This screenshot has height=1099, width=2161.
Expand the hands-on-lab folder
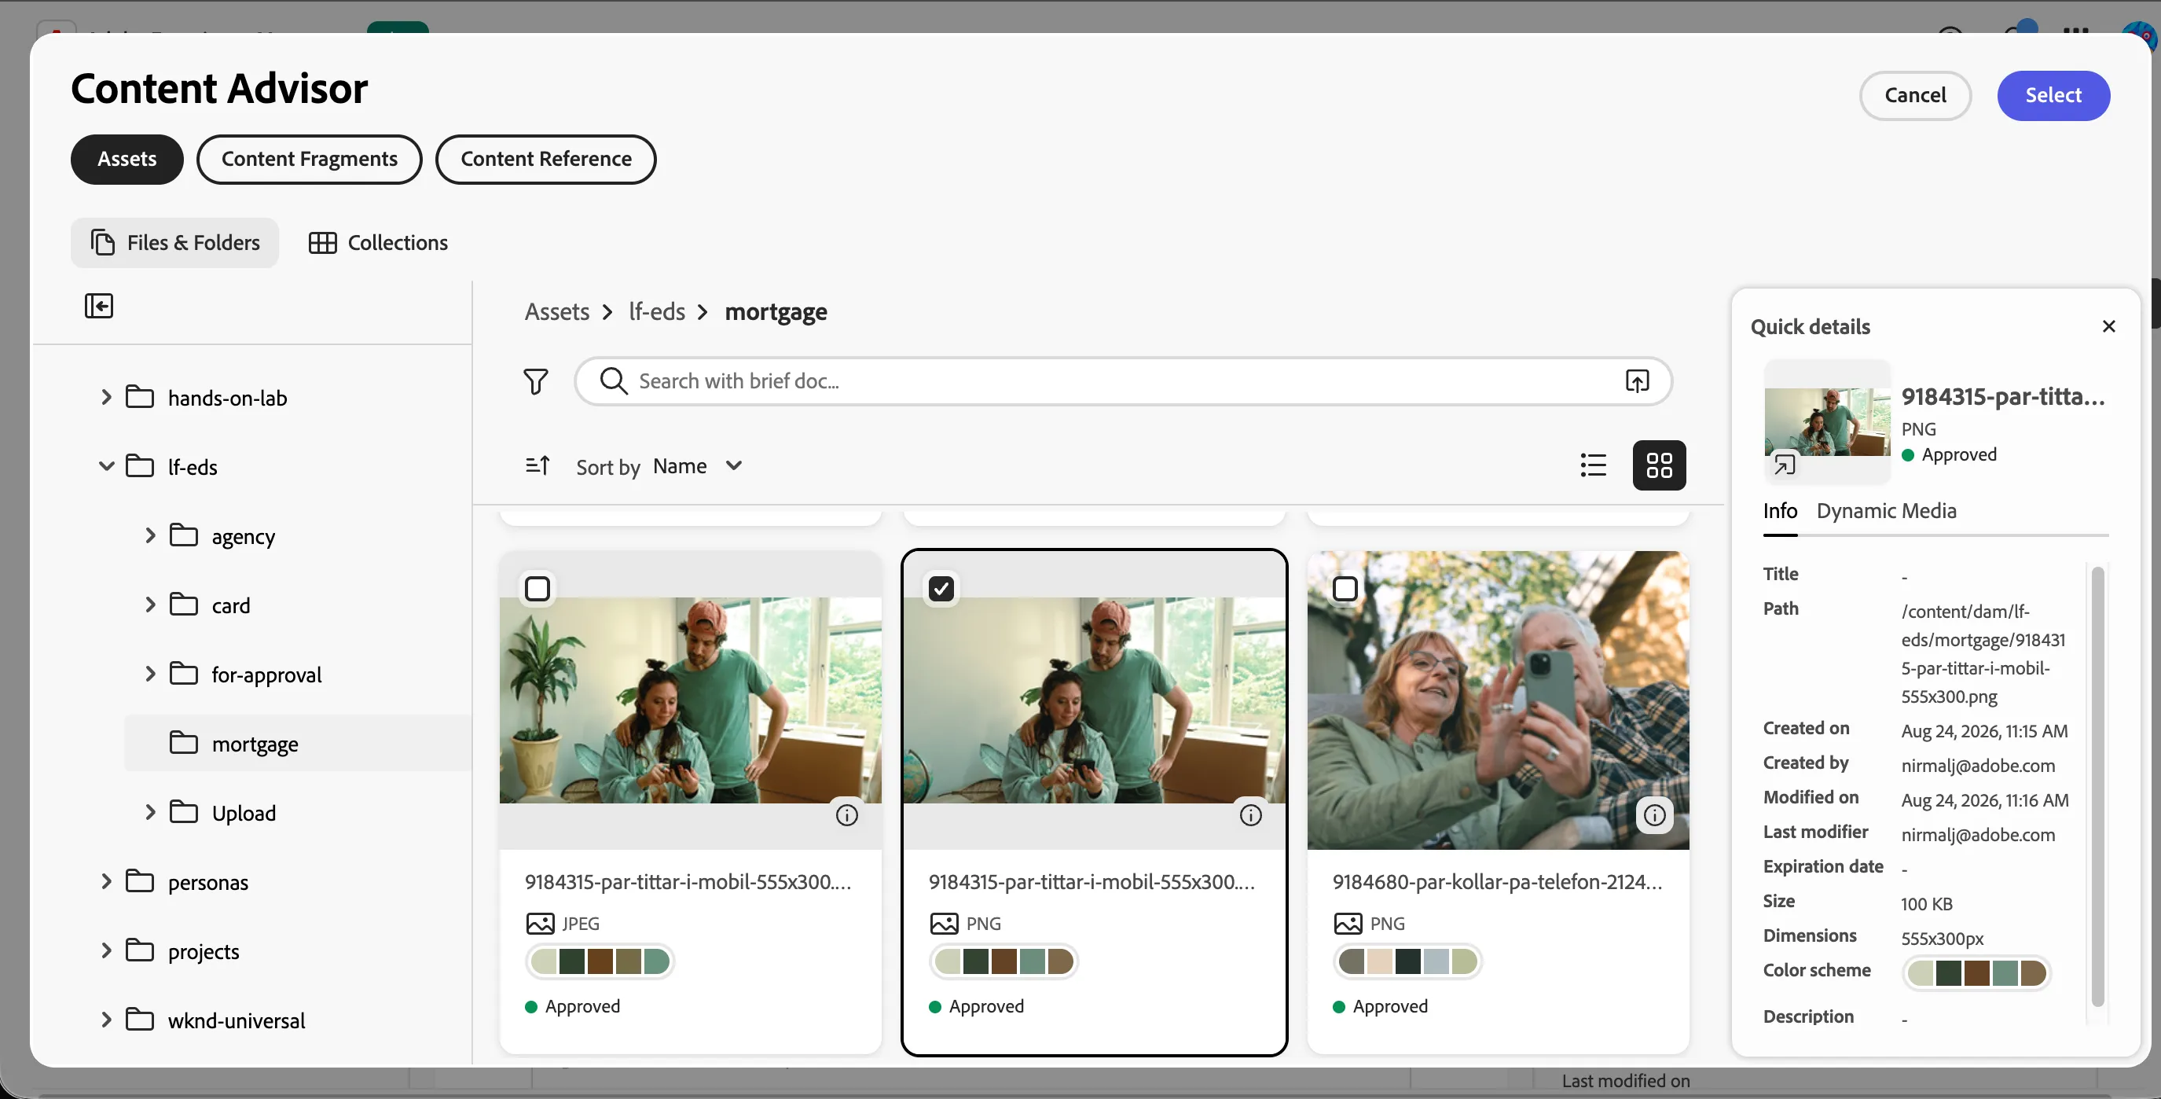(106, 398)
